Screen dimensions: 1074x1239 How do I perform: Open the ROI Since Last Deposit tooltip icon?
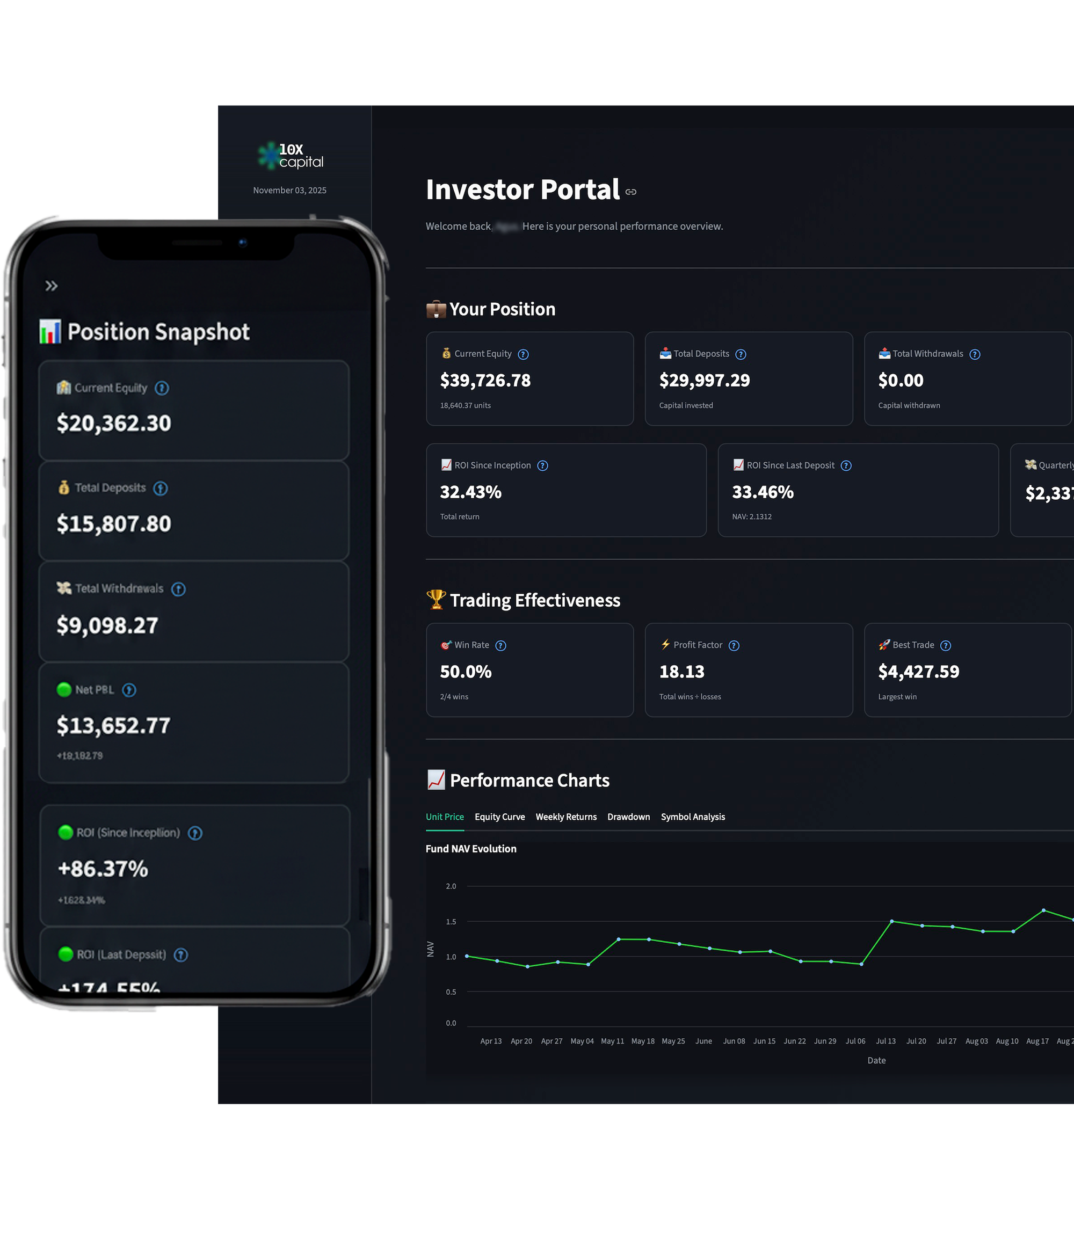pos(846,465)
